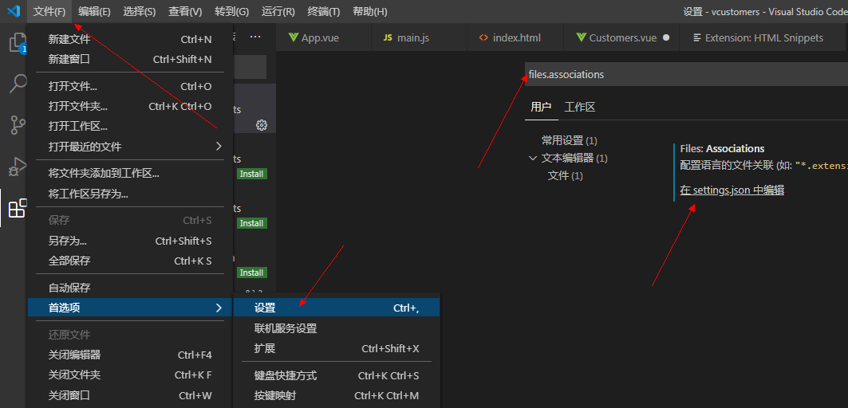This screenshot has width=848, height=408.
Task: Choose 全部保存 menu entry
Action: (x=130, y=261)
